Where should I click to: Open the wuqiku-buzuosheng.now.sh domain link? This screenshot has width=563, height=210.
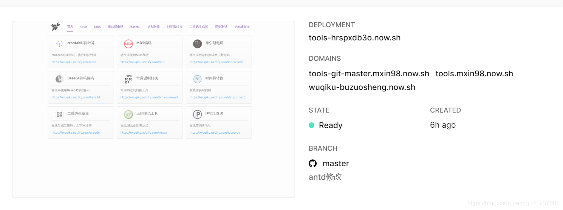pos(362,87)
